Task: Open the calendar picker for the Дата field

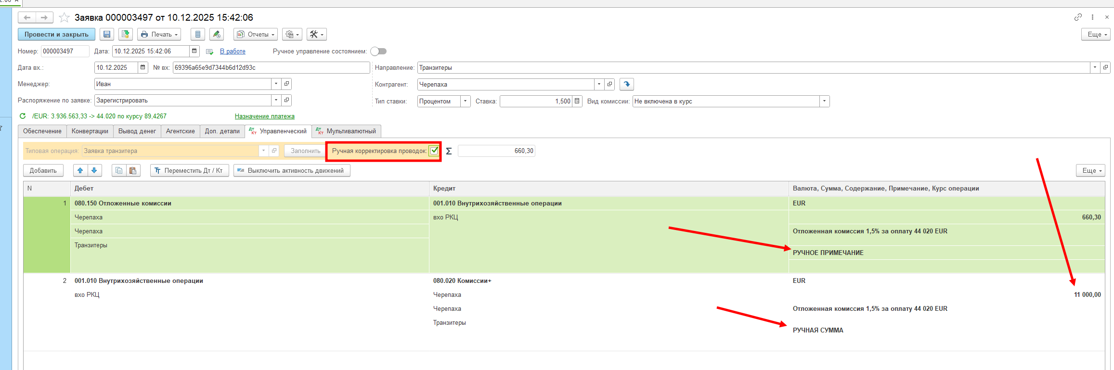Action: (x=194, y=51)
